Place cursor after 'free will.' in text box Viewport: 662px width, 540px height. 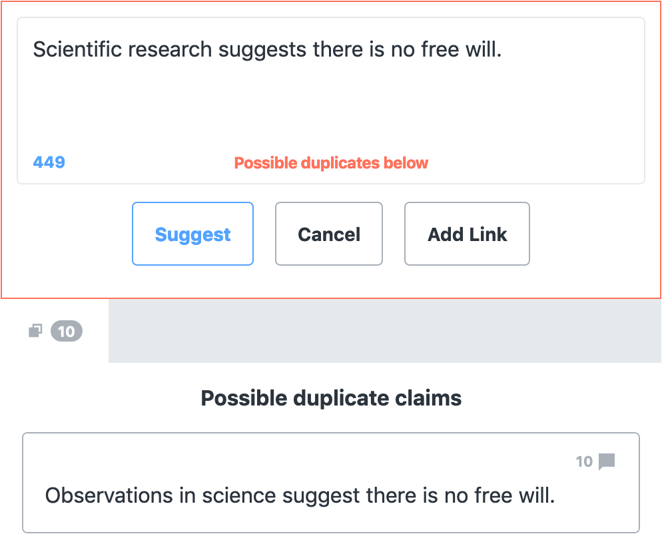(502, 49)
